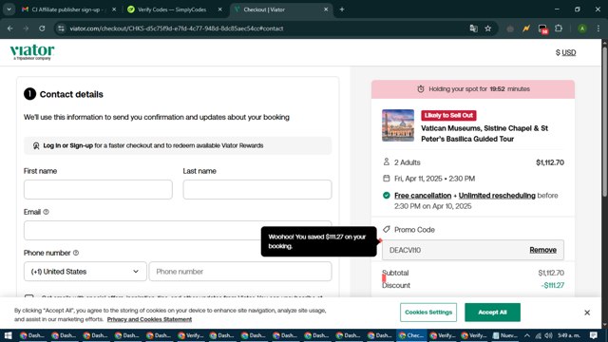Open the site information icon in address bar
The image size is (608, 342).
tap(61, 28)
